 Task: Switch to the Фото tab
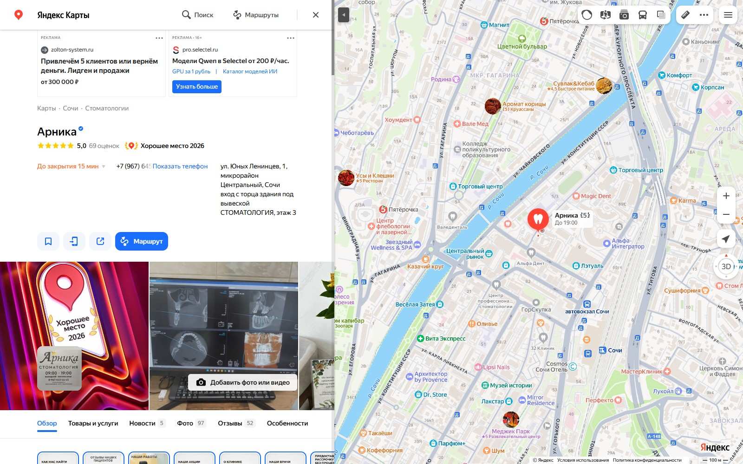191,423
